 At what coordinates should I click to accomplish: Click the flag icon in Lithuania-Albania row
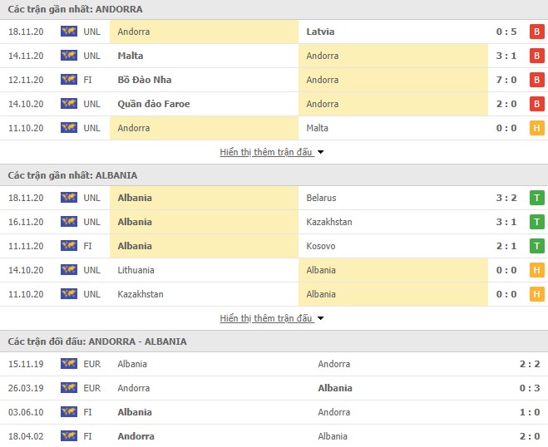(x=69, y=270)
